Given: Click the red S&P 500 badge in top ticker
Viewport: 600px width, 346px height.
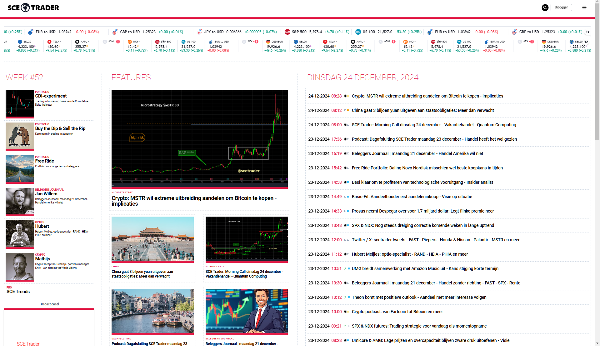Looking at the screenshot, I should point(287,32).
